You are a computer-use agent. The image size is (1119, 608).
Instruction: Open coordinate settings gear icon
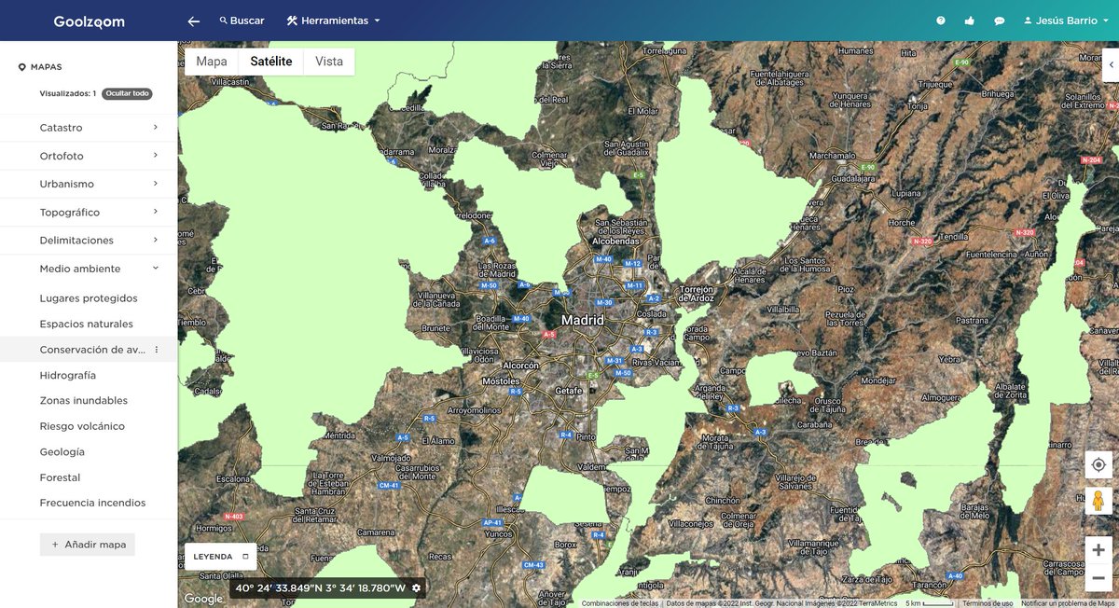tap(417, 588)
